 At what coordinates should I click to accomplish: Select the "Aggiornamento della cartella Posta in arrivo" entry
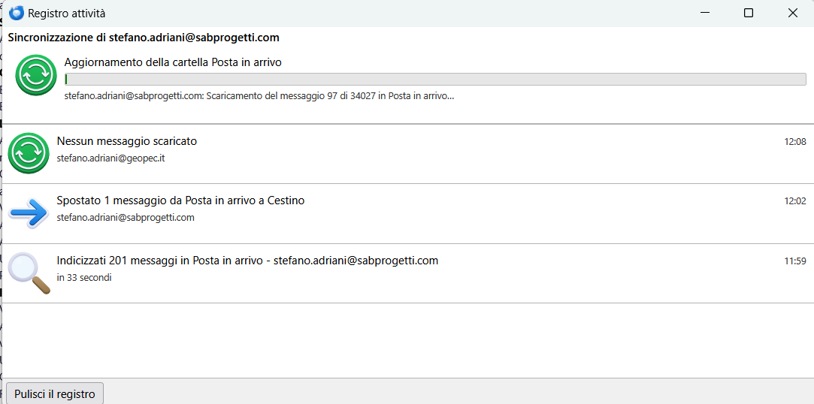click(173, 62)
